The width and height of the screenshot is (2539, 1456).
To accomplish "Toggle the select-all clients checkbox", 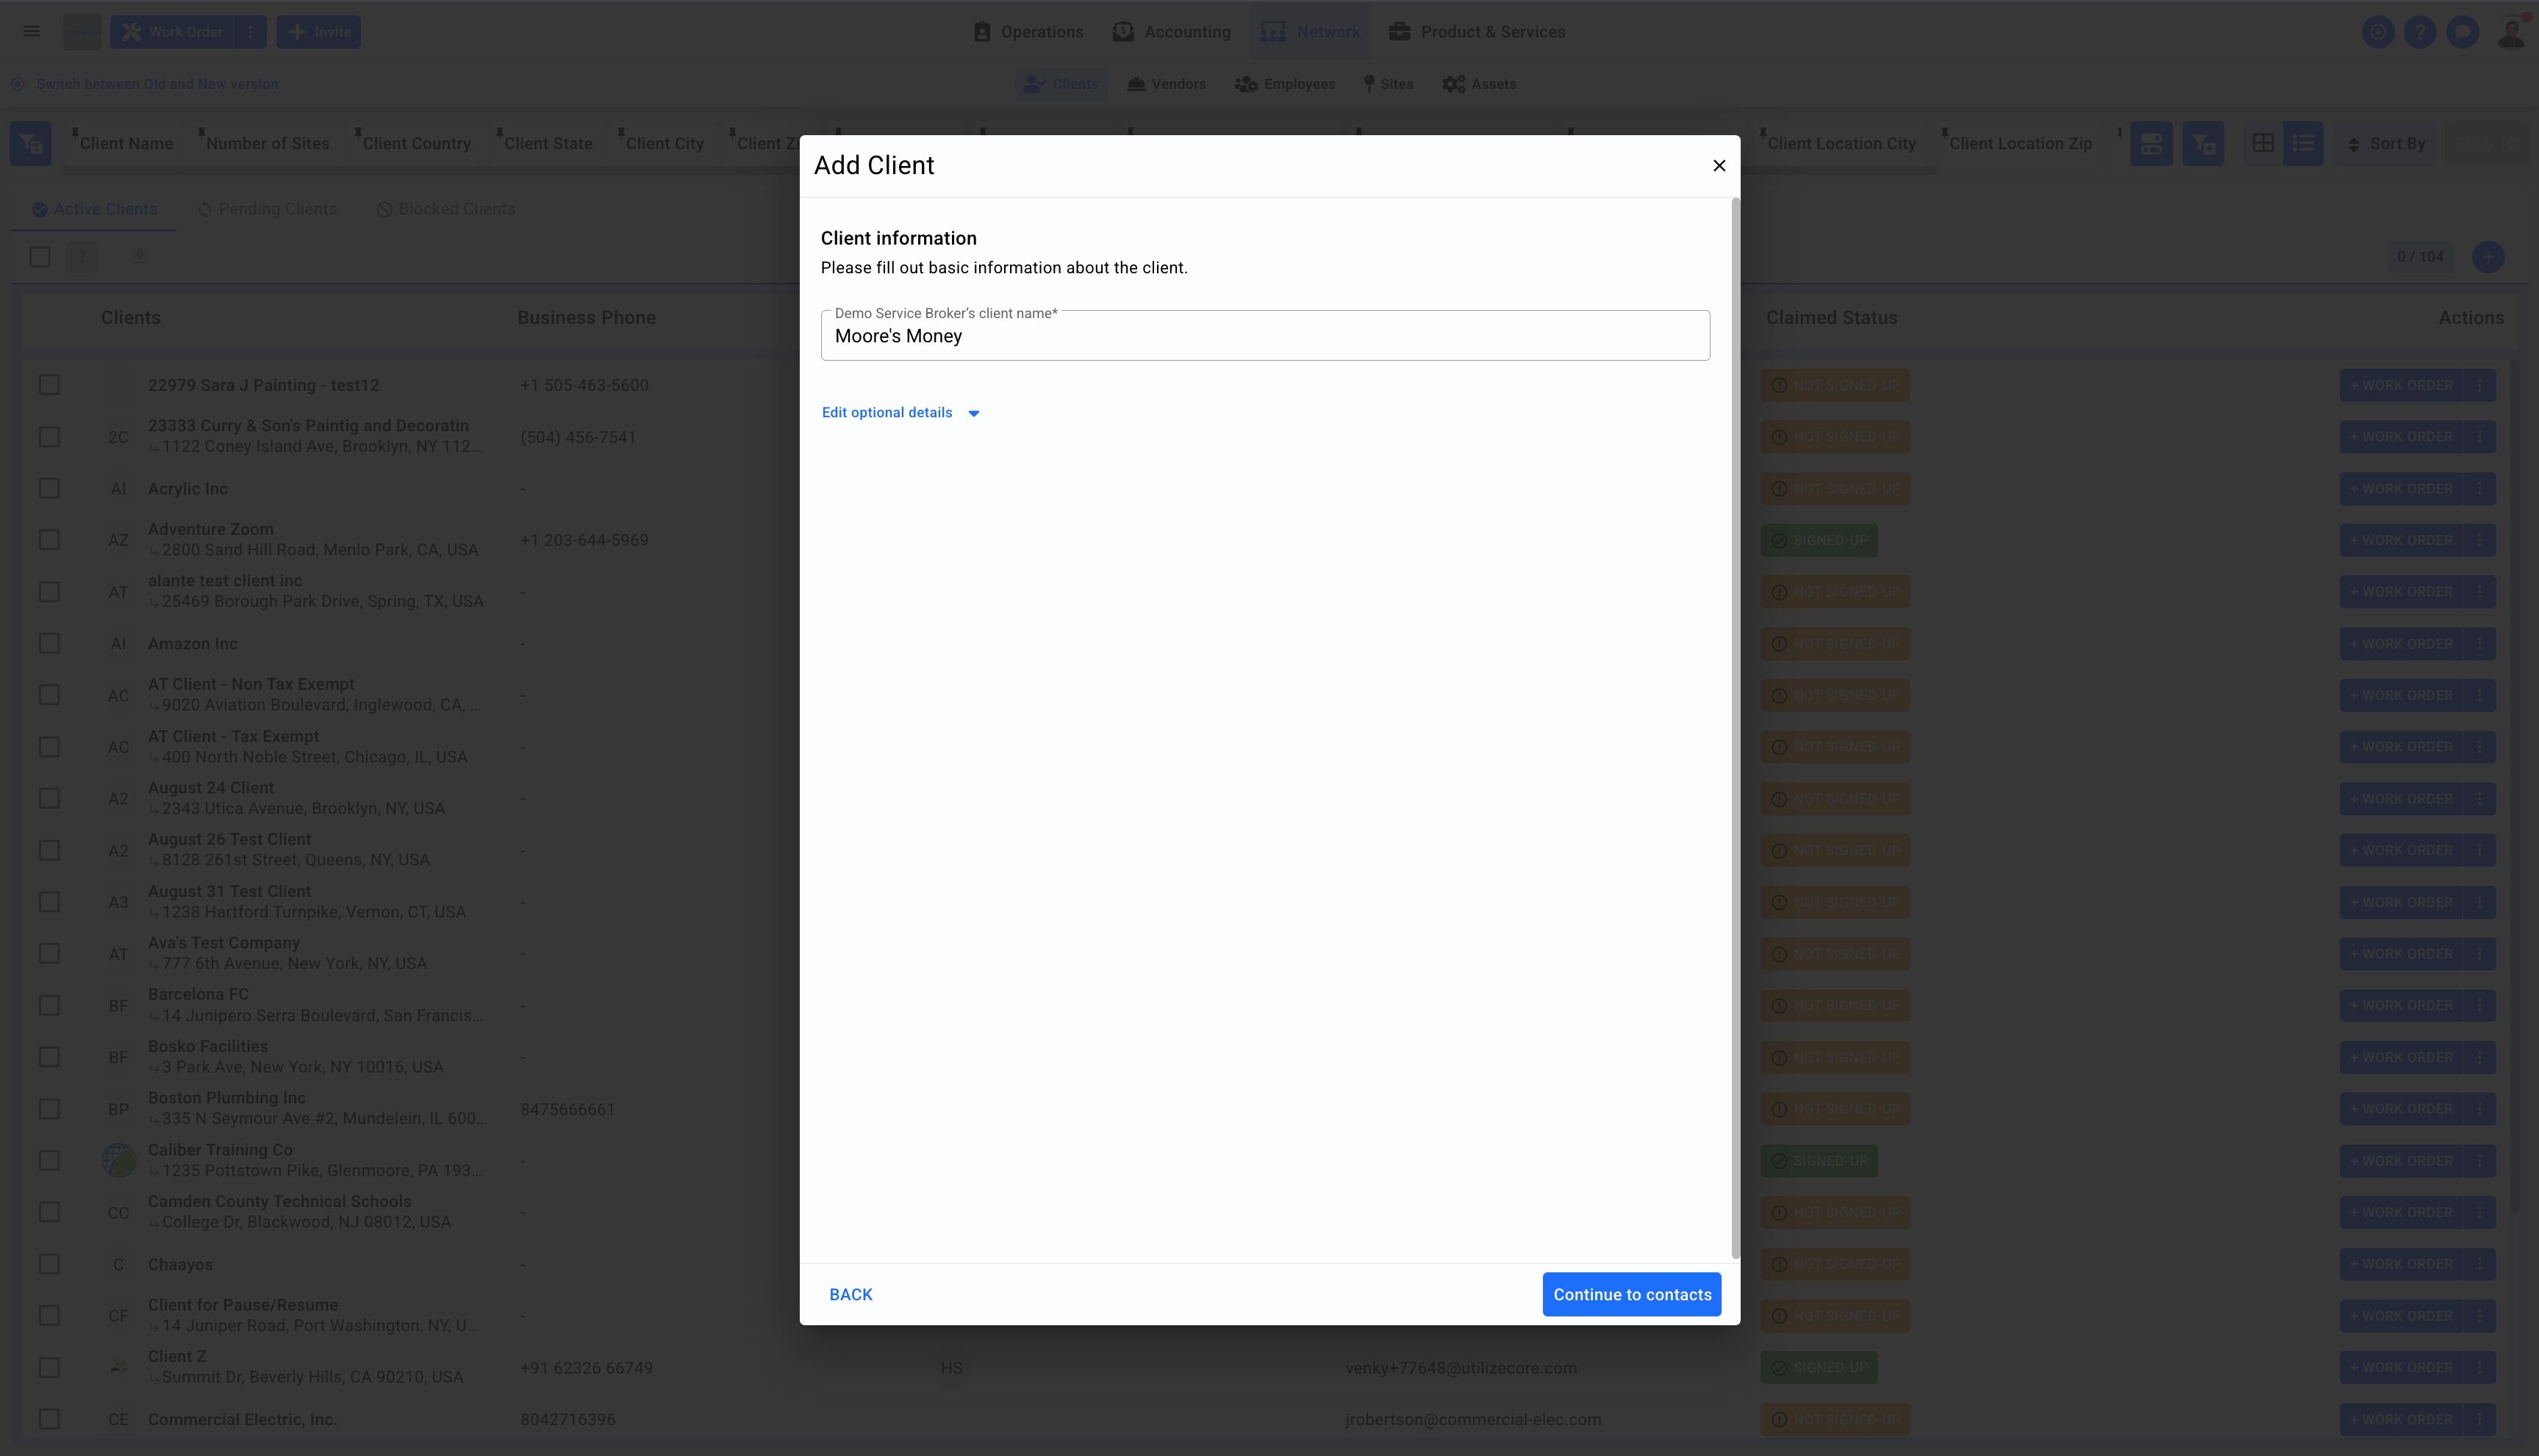I will coord(40,257).
